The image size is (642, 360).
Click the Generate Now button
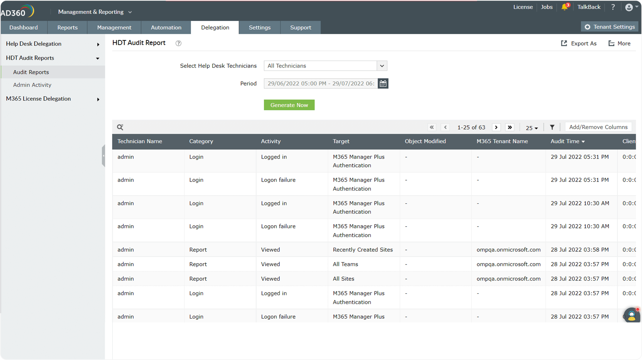click(x=289, y=105)
